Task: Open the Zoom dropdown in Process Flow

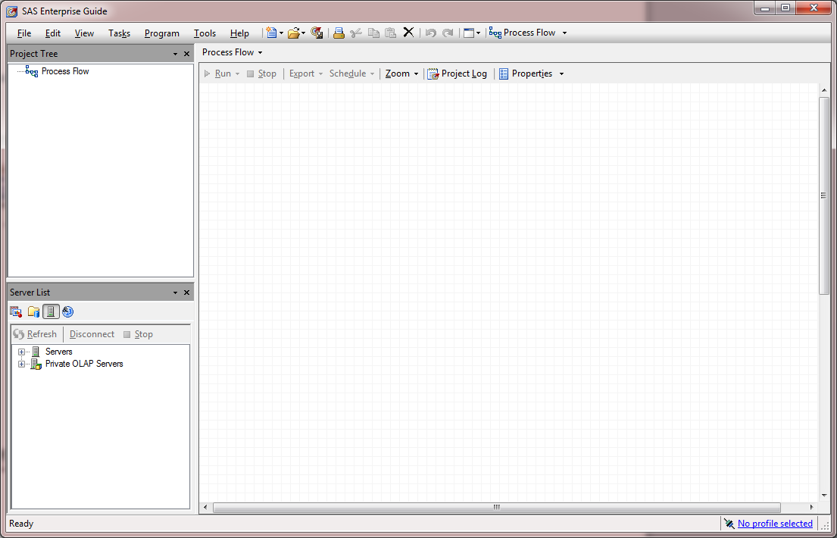Action: [401, 74]
